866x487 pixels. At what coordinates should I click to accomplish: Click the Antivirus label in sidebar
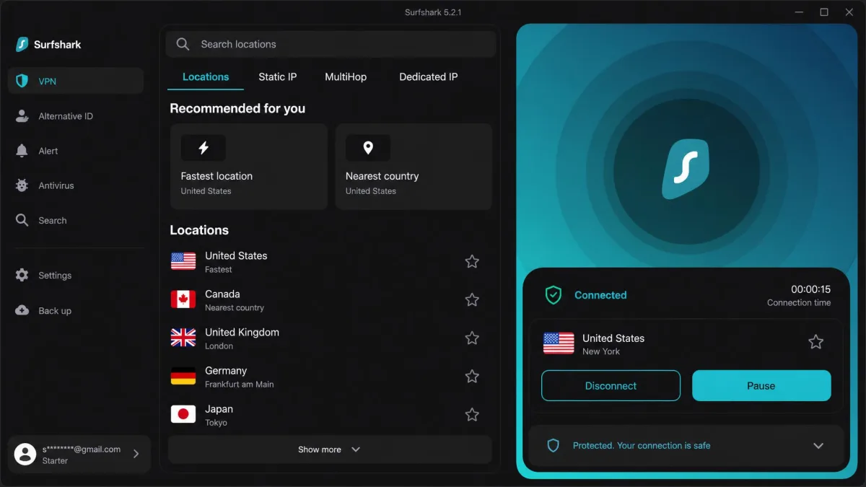(56, 185)
